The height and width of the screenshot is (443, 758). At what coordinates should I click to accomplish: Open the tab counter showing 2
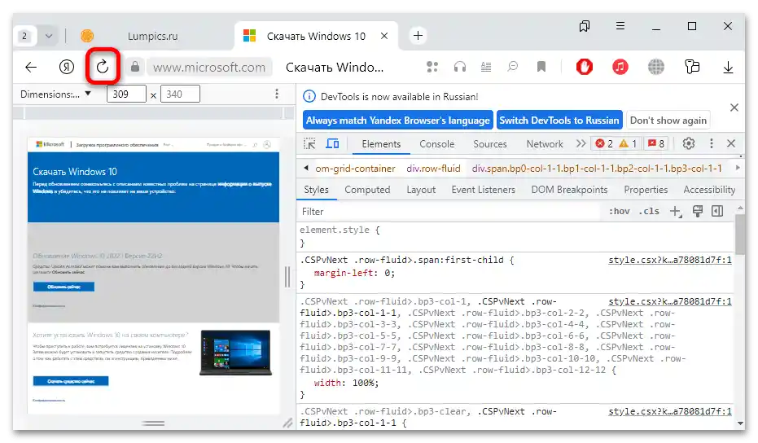pos(24,36)
